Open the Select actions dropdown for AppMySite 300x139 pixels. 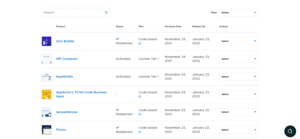click(239, 77)
